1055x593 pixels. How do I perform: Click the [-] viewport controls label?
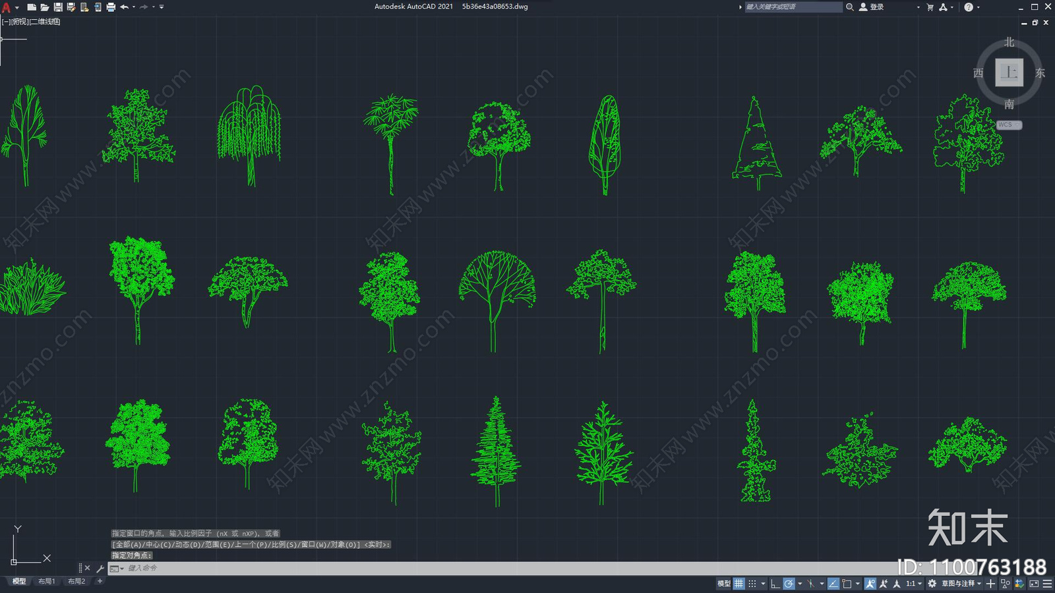[x=5, y=22]
